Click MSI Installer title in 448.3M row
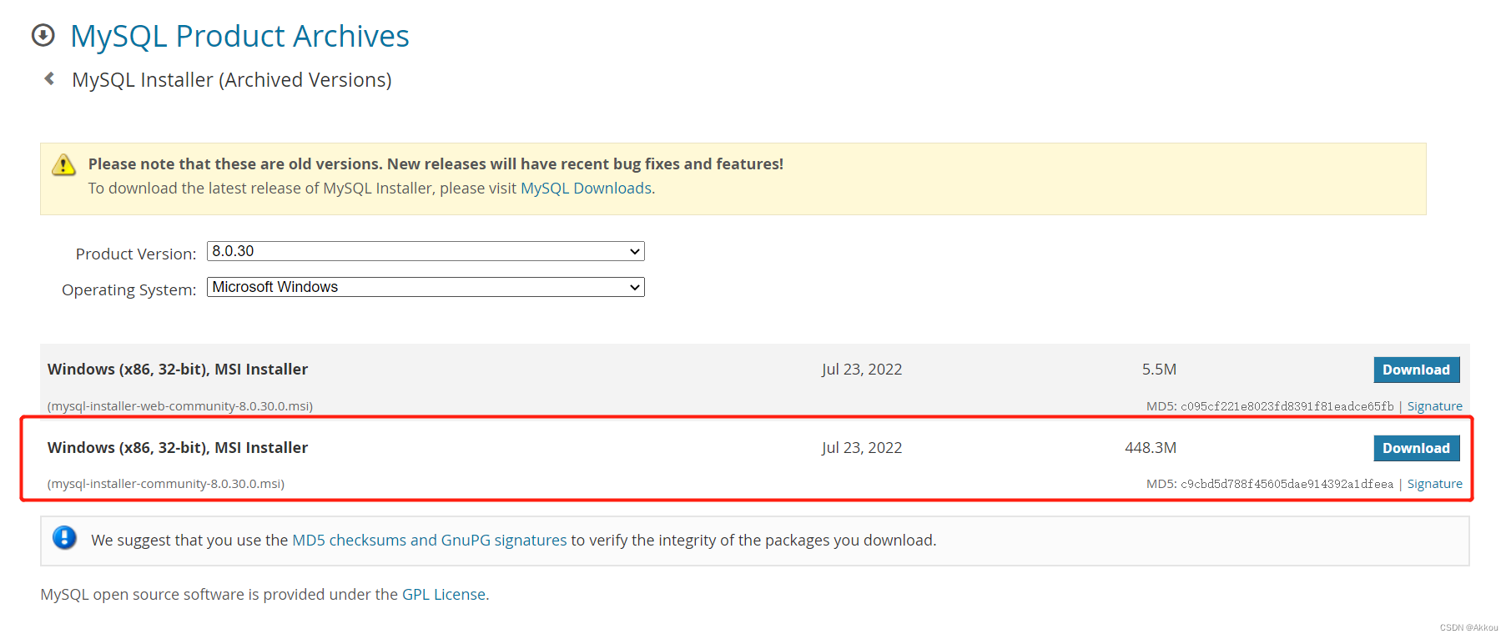Screen dimensions: 1511x639 click(x=178, y=448)
